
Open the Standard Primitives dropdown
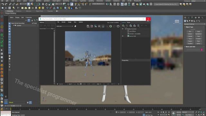tap(194, 24)
